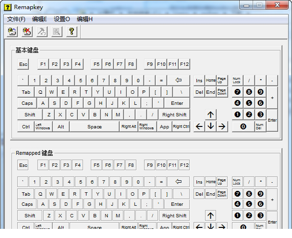Select F1 key on base keyboard
This screenshot has height=238, width=292.
point(43,64)
